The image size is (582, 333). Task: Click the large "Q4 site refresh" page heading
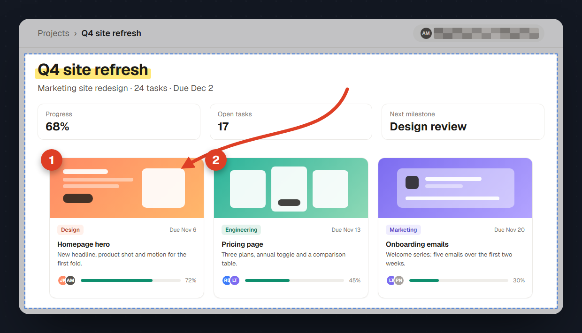pyautogui.click(x=93, y=70)
